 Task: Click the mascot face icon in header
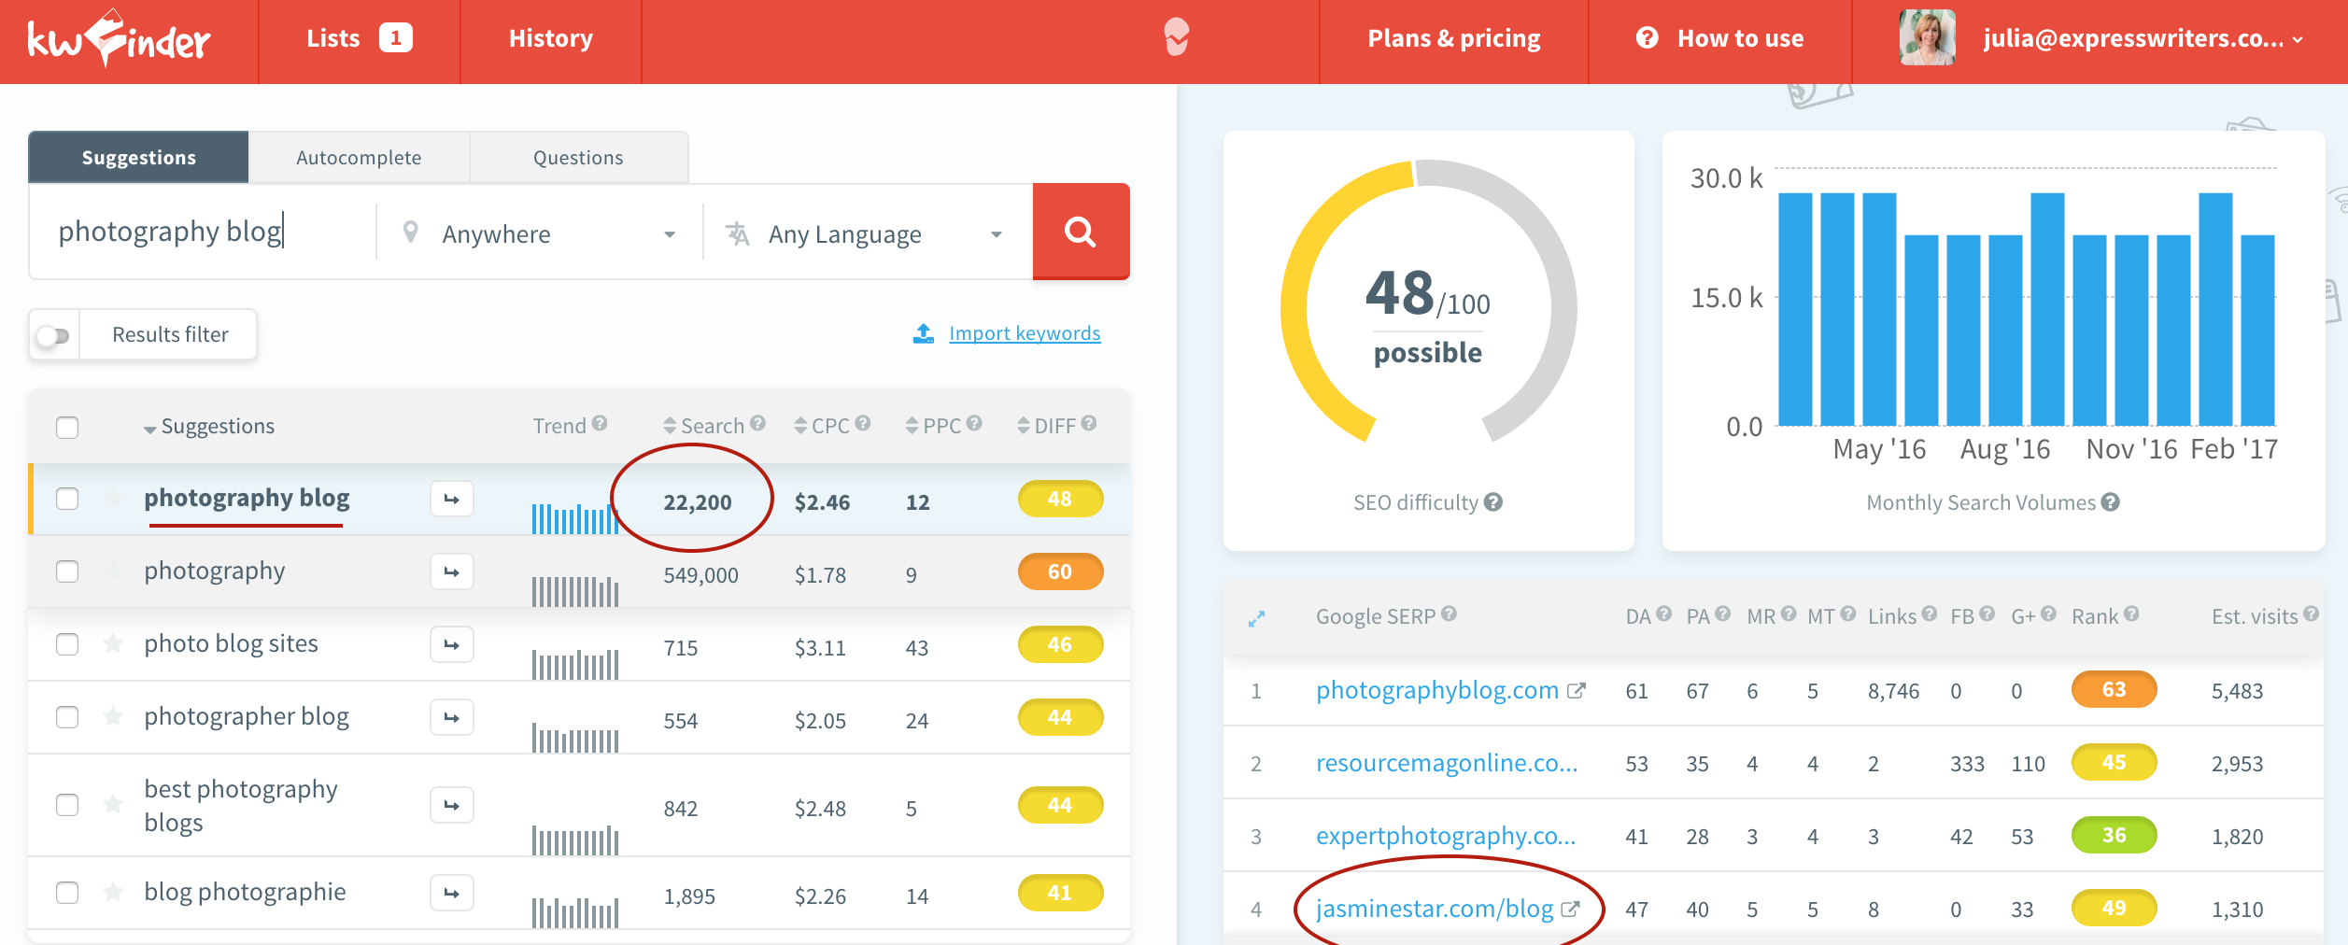coord(1177,37)
